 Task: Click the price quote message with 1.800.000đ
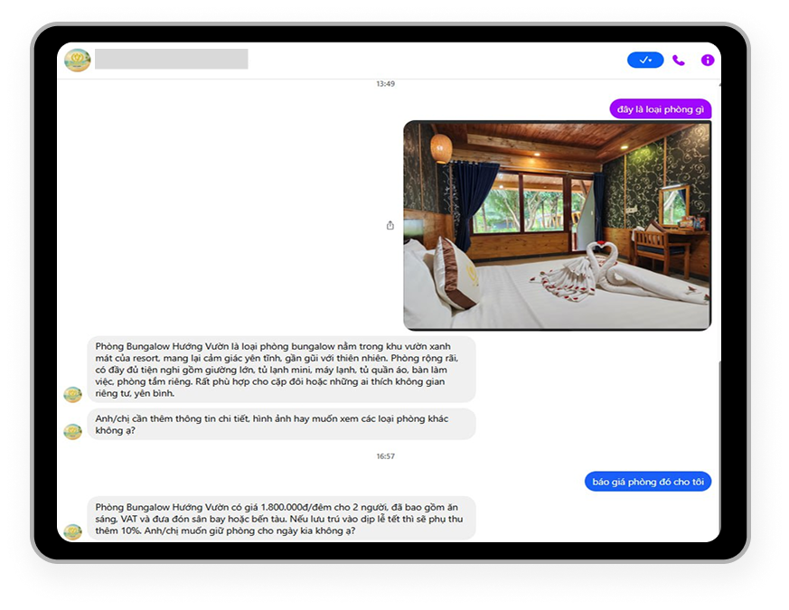tap(281, 518)
